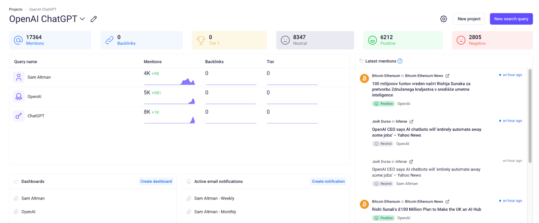Open external link icon of first Josh Durso mention
The width and height of the screenshot is (539, 223).
pos(411,122)
